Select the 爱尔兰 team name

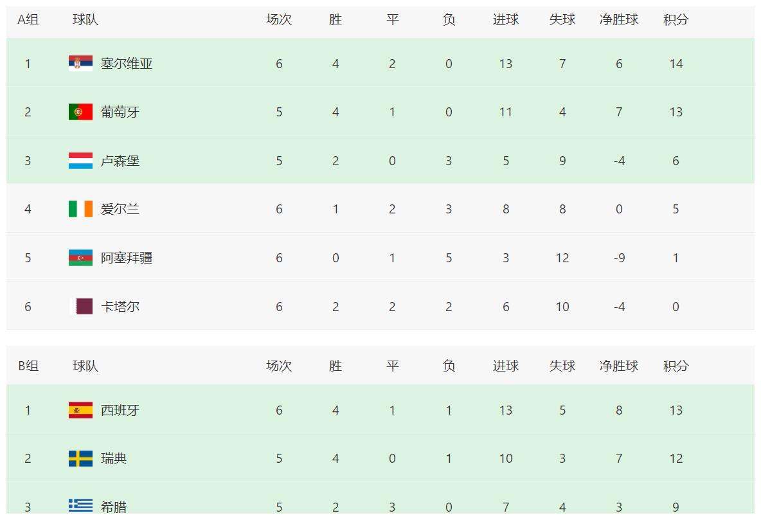[x=120, y=209]
